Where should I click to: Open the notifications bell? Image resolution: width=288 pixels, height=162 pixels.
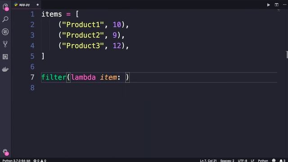(x=282, y=160)
